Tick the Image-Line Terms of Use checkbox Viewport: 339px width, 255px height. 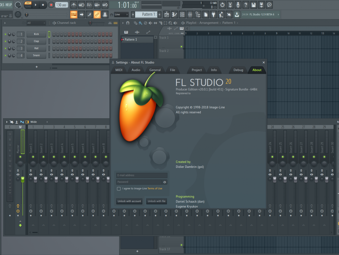119,189
